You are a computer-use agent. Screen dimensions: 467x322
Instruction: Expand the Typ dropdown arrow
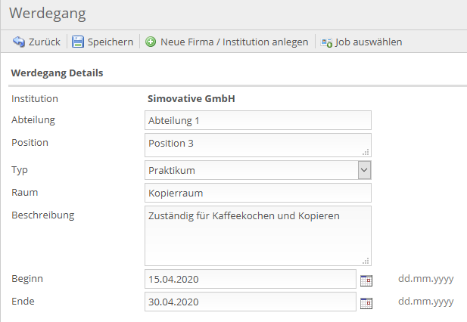(364, 170)
